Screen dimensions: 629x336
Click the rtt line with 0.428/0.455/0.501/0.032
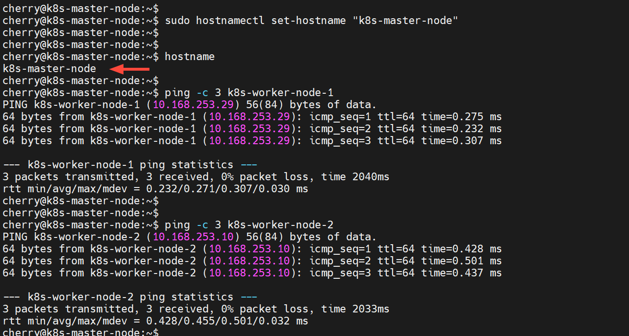click(x=155, y=321)
